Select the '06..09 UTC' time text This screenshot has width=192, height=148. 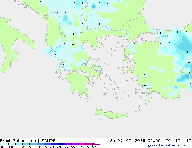tap(159, 141)
